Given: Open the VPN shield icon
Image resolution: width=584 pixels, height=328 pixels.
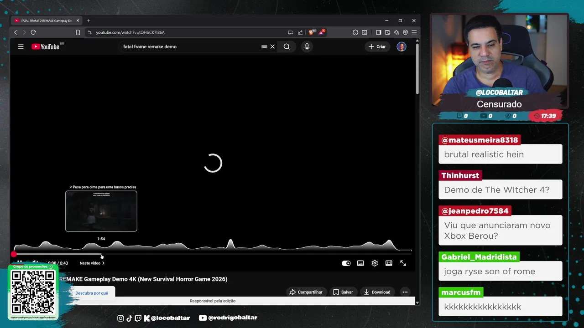Looking at the screenshot, I should click(x=405, y=32).
